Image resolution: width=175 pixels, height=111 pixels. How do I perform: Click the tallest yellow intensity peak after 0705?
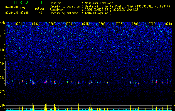point(90,106)
